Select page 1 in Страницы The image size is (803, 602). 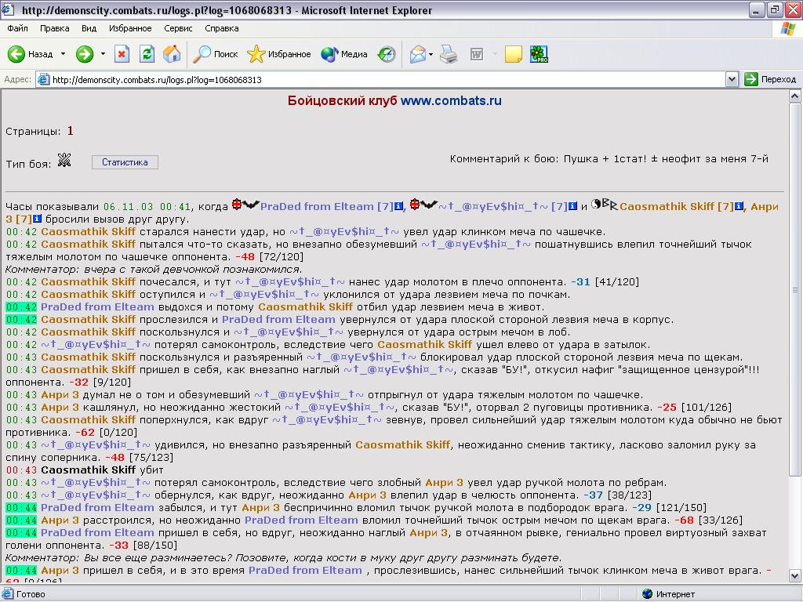pos(70,131)
